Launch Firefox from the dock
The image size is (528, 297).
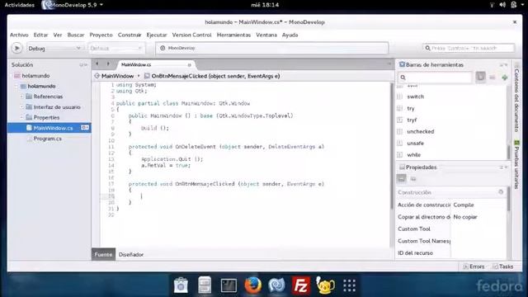pyautogui.click(x=253, y=285)
